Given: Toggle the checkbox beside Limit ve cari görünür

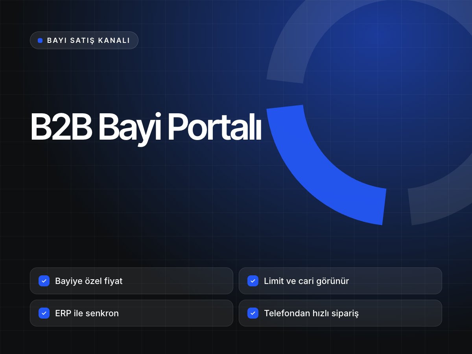Looking at the screenshot, I should [x=253, y=281].
